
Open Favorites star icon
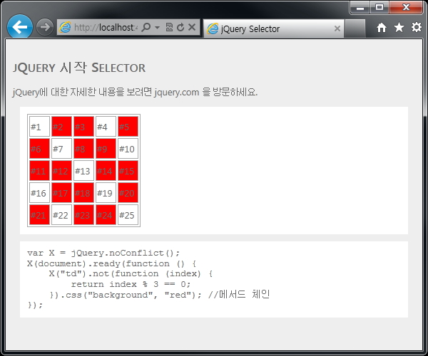tap(399, 27)
